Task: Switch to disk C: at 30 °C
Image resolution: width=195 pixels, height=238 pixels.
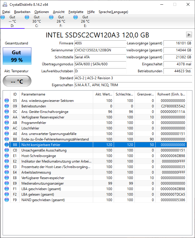Action: (x=37, y=21)
